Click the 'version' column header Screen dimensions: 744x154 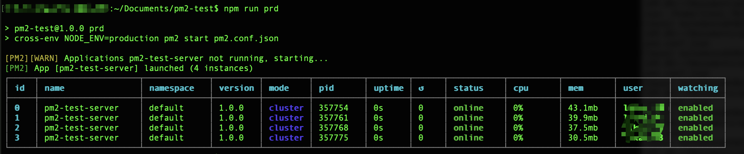pos(237,88)
